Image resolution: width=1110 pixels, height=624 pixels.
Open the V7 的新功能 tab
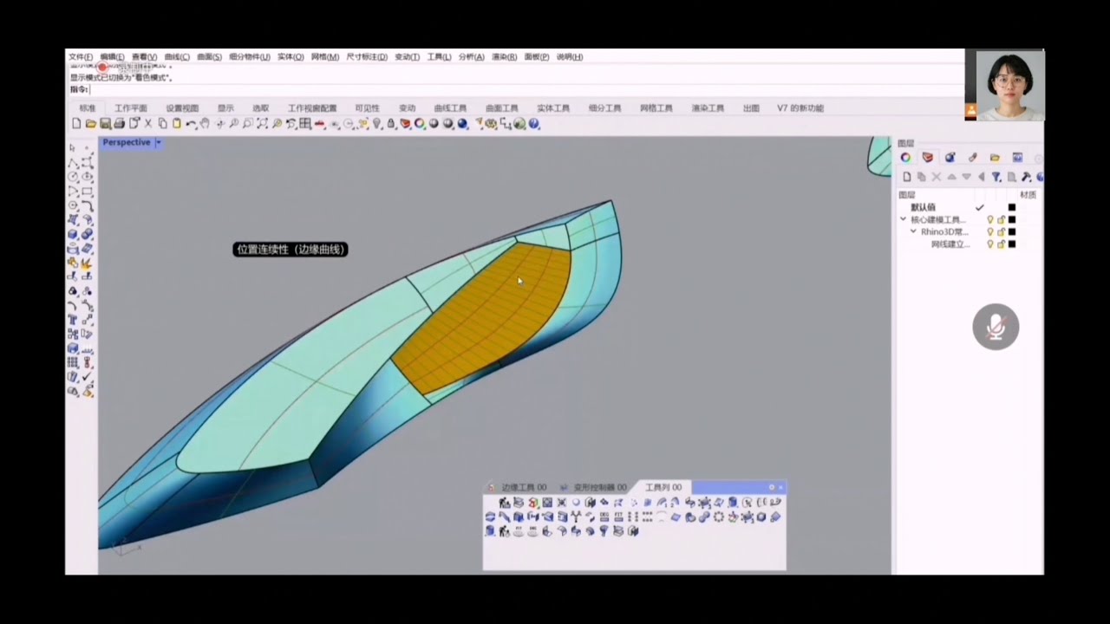(x=800, y=108)
